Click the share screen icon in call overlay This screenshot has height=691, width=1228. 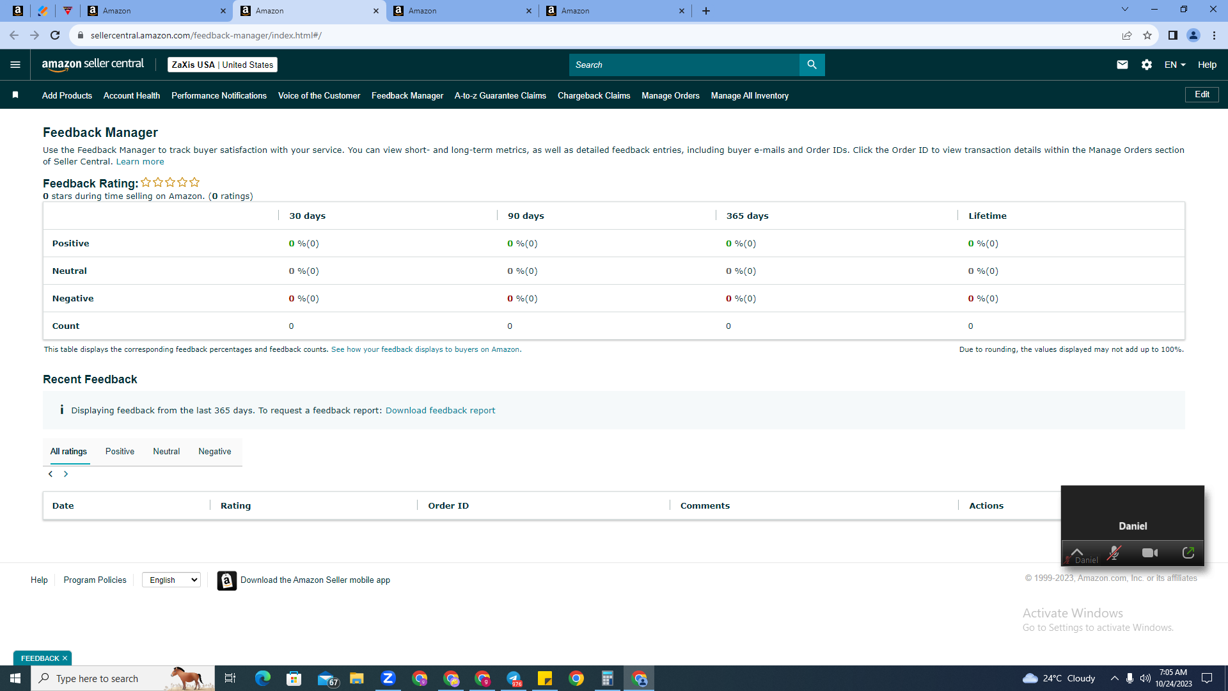[1188, 553]
